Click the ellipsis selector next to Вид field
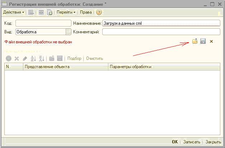 click(68, 32)
